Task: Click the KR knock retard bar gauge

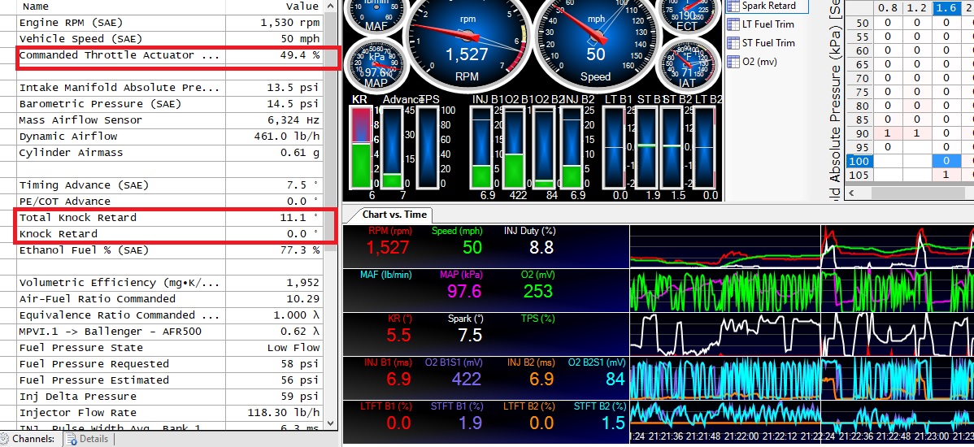Action: [x=360, y=146]
